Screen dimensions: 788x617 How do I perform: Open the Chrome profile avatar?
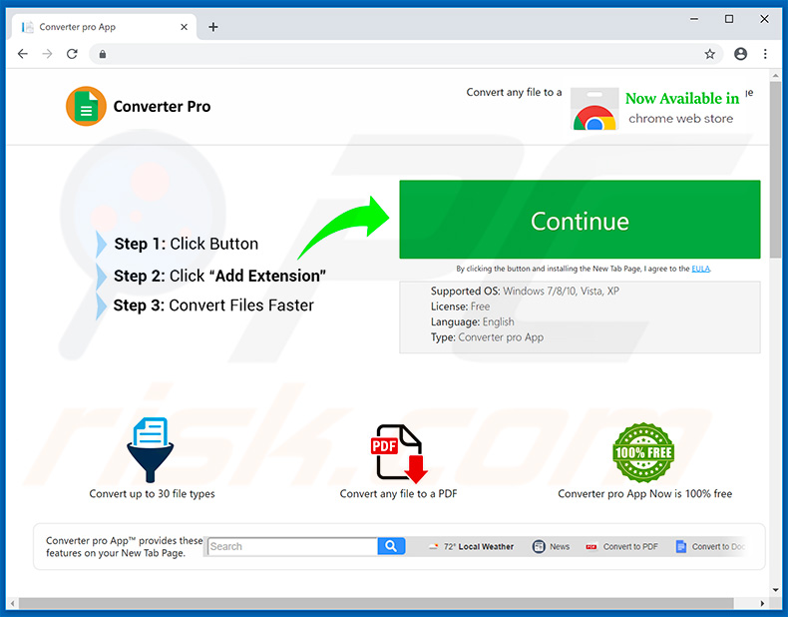[740, 54]
